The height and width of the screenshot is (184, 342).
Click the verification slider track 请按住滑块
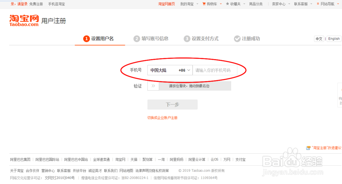[x=189, y=86]
